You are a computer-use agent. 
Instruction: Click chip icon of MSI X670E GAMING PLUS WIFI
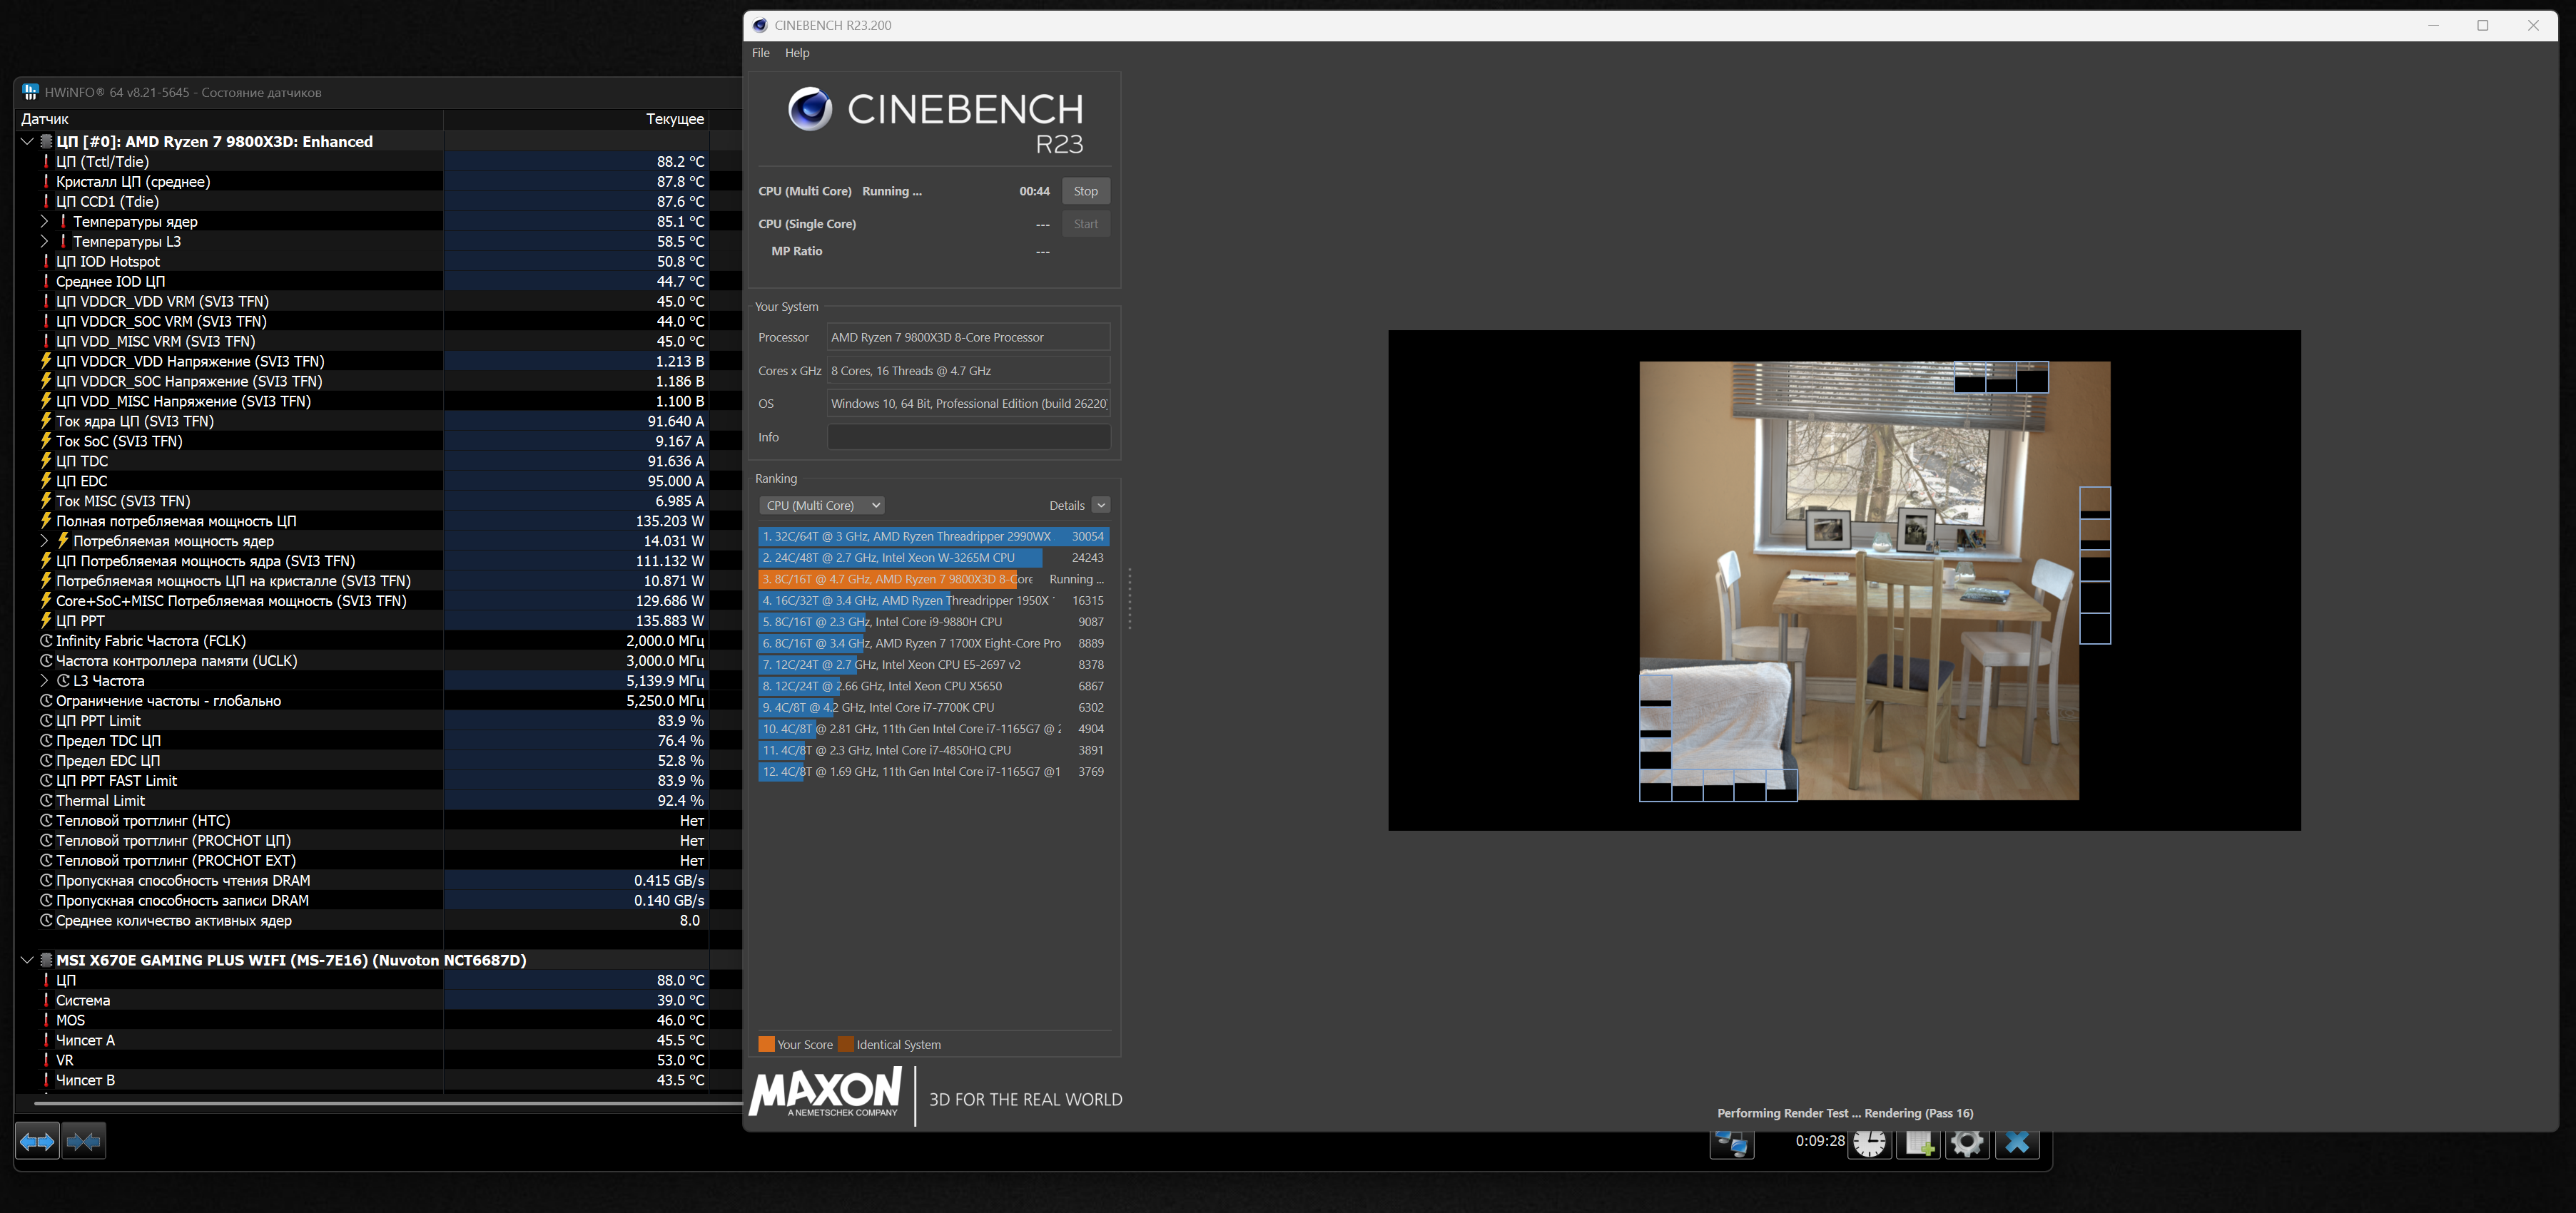pos(46,961)
